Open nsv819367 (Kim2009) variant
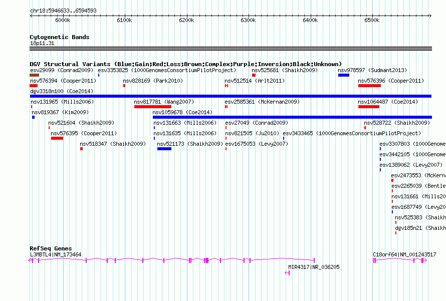The height and width of the screenshot is (301, 446). 60,112
